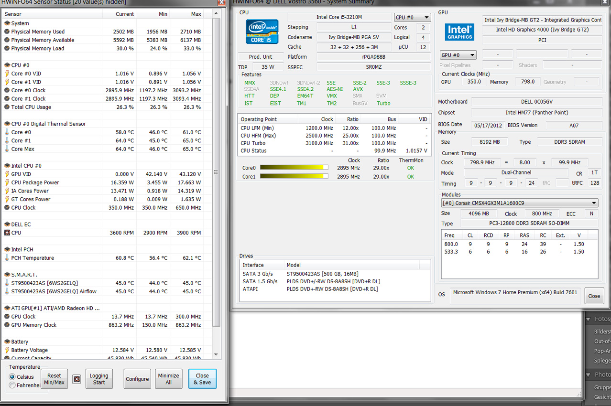
Task: Click the DELL EC CPU fan icon
Action: pos(7,233)
